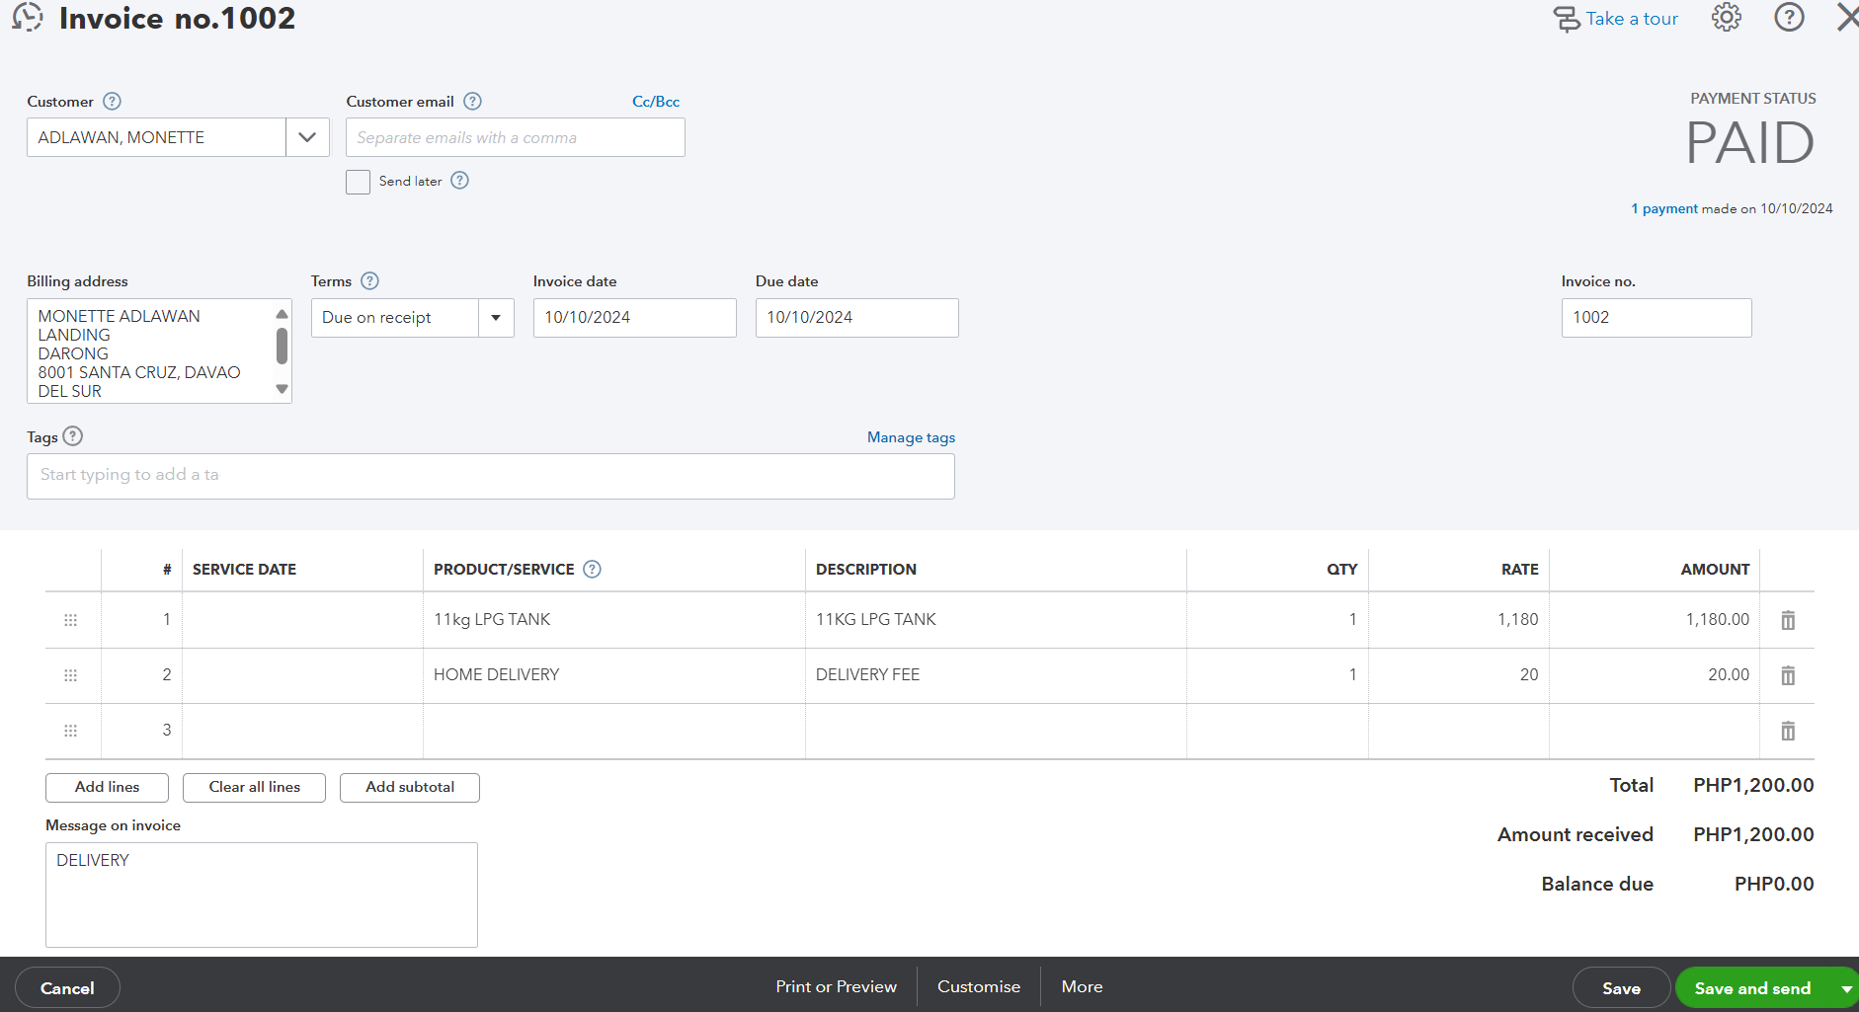Click the Customer name field ADLAWAN, MONETTE
Viewport: 1859px width, 1012px height.
click(x=156, y=137)
